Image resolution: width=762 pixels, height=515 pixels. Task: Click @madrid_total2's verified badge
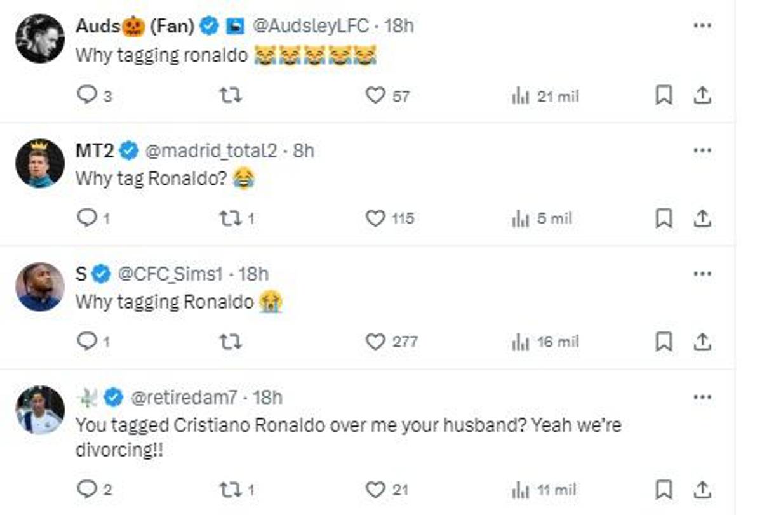(x=130, y=151)
